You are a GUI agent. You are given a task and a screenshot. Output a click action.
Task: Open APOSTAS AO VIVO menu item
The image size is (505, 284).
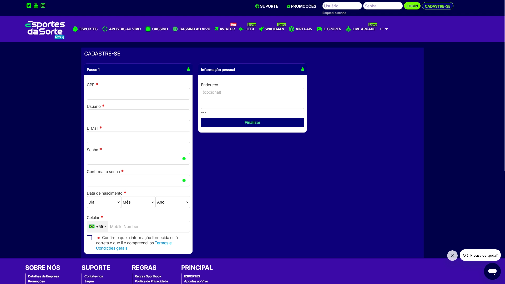click(122, 29)
